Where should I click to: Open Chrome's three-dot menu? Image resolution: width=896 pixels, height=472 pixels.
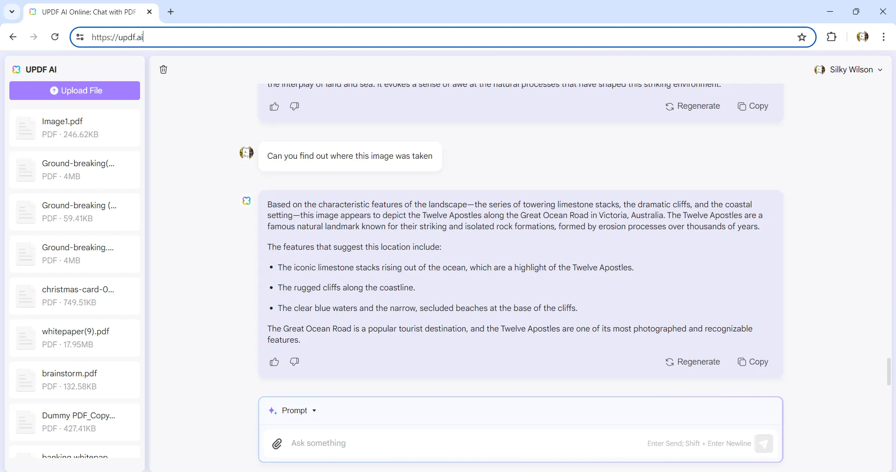pos(883,37)
